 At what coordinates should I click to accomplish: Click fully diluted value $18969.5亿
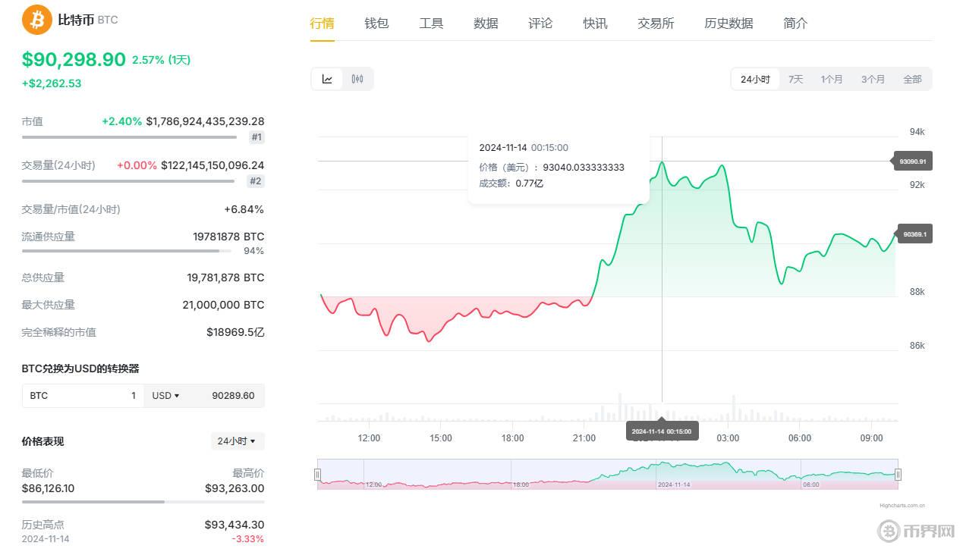235,332
